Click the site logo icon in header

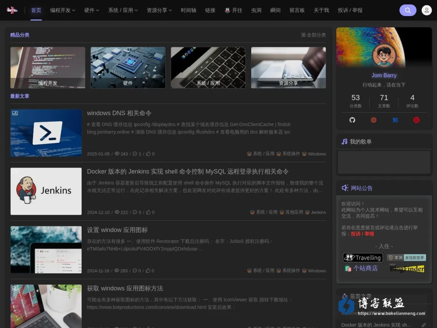pyautogui.click(x=12, y=10)
